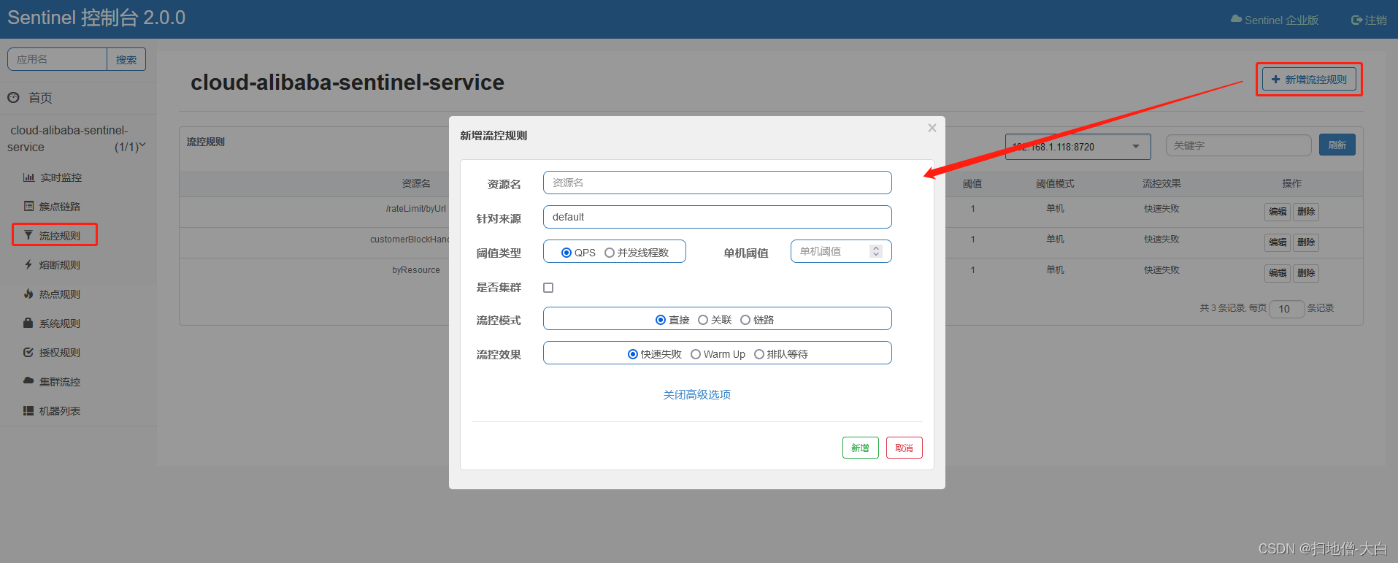The height and width of the screenshot is (563, 1398).
Task: Focus the 针对来源 default input field
Action: point(717,217)
